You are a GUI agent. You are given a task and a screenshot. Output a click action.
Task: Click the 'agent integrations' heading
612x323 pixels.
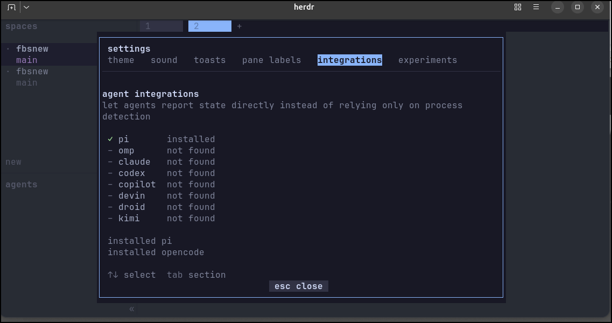[150, 94]
